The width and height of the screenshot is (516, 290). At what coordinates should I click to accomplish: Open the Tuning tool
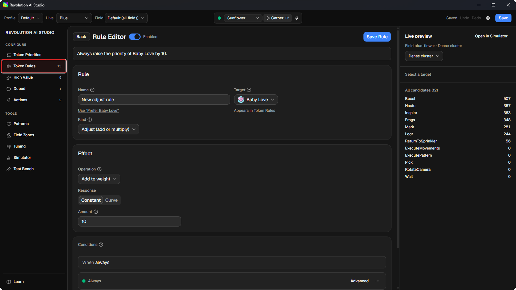34,146
